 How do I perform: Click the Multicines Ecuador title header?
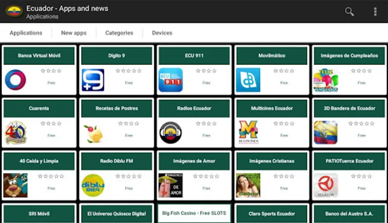(x=272, y=109)
